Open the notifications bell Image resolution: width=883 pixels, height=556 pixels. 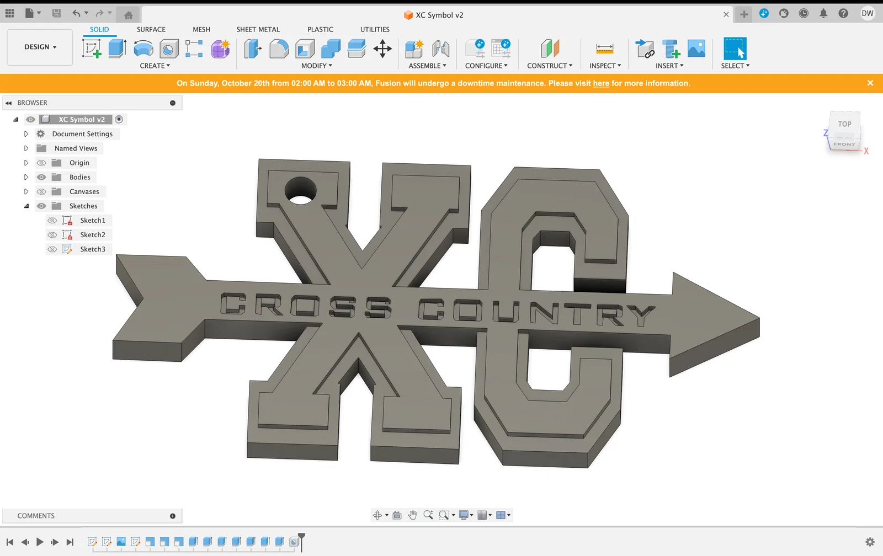click(823, 13)
